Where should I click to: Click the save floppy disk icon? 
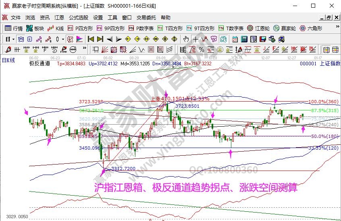pos(262,39)
